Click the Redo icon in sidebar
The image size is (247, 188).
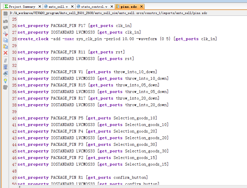(5, 28)
